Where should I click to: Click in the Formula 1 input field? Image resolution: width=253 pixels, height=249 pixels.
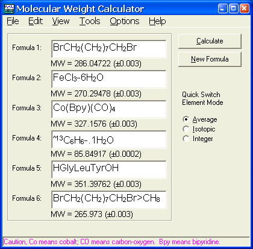109,49
